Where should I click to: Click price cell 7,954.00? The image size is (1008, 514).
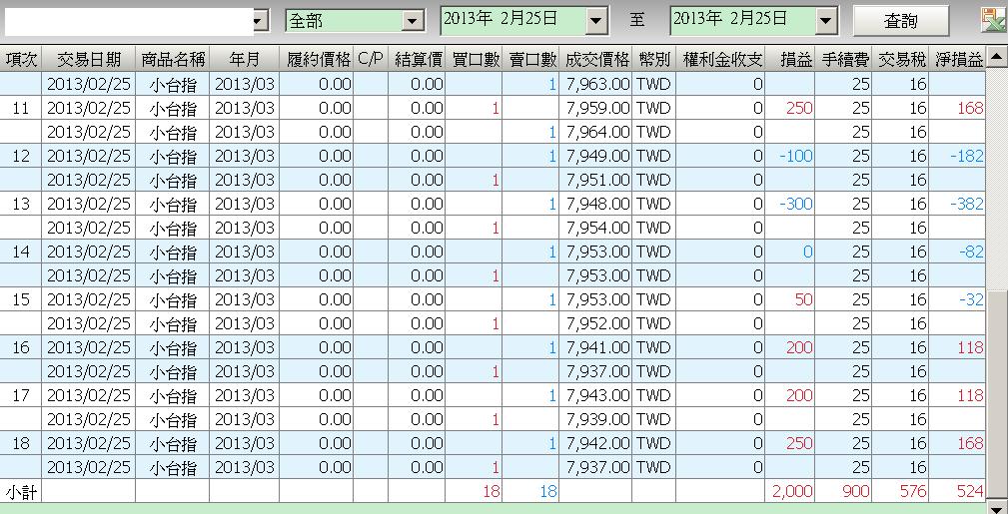(x=597, y=228)
